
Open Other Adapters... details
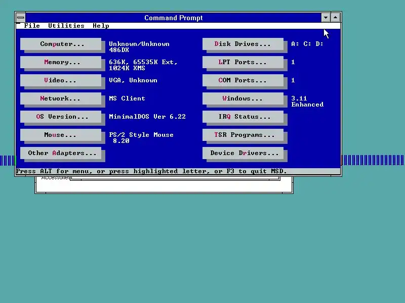point(61,153)
